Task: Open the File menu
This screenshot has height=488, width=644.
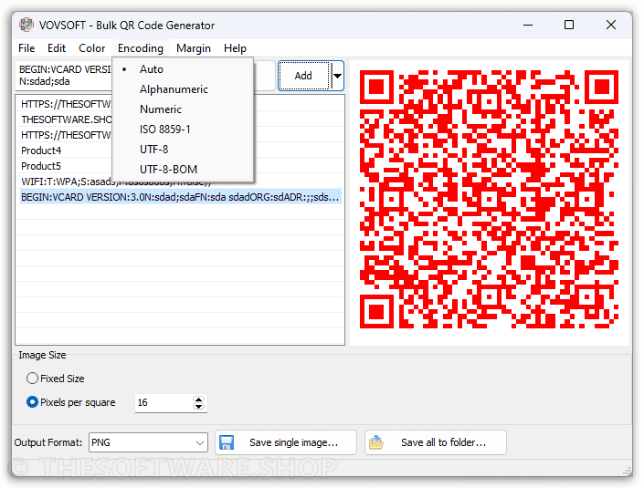Action: pyautogui.click(x=26, y=48)
